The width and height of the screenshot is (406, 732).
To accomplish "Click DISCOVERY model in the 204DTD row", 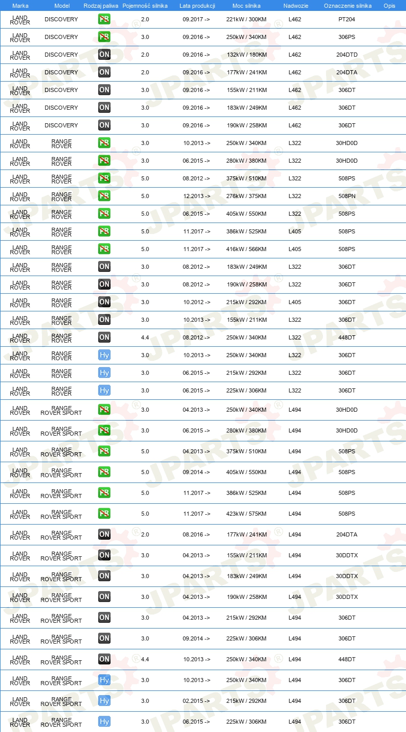I will (x=61, y=55).
